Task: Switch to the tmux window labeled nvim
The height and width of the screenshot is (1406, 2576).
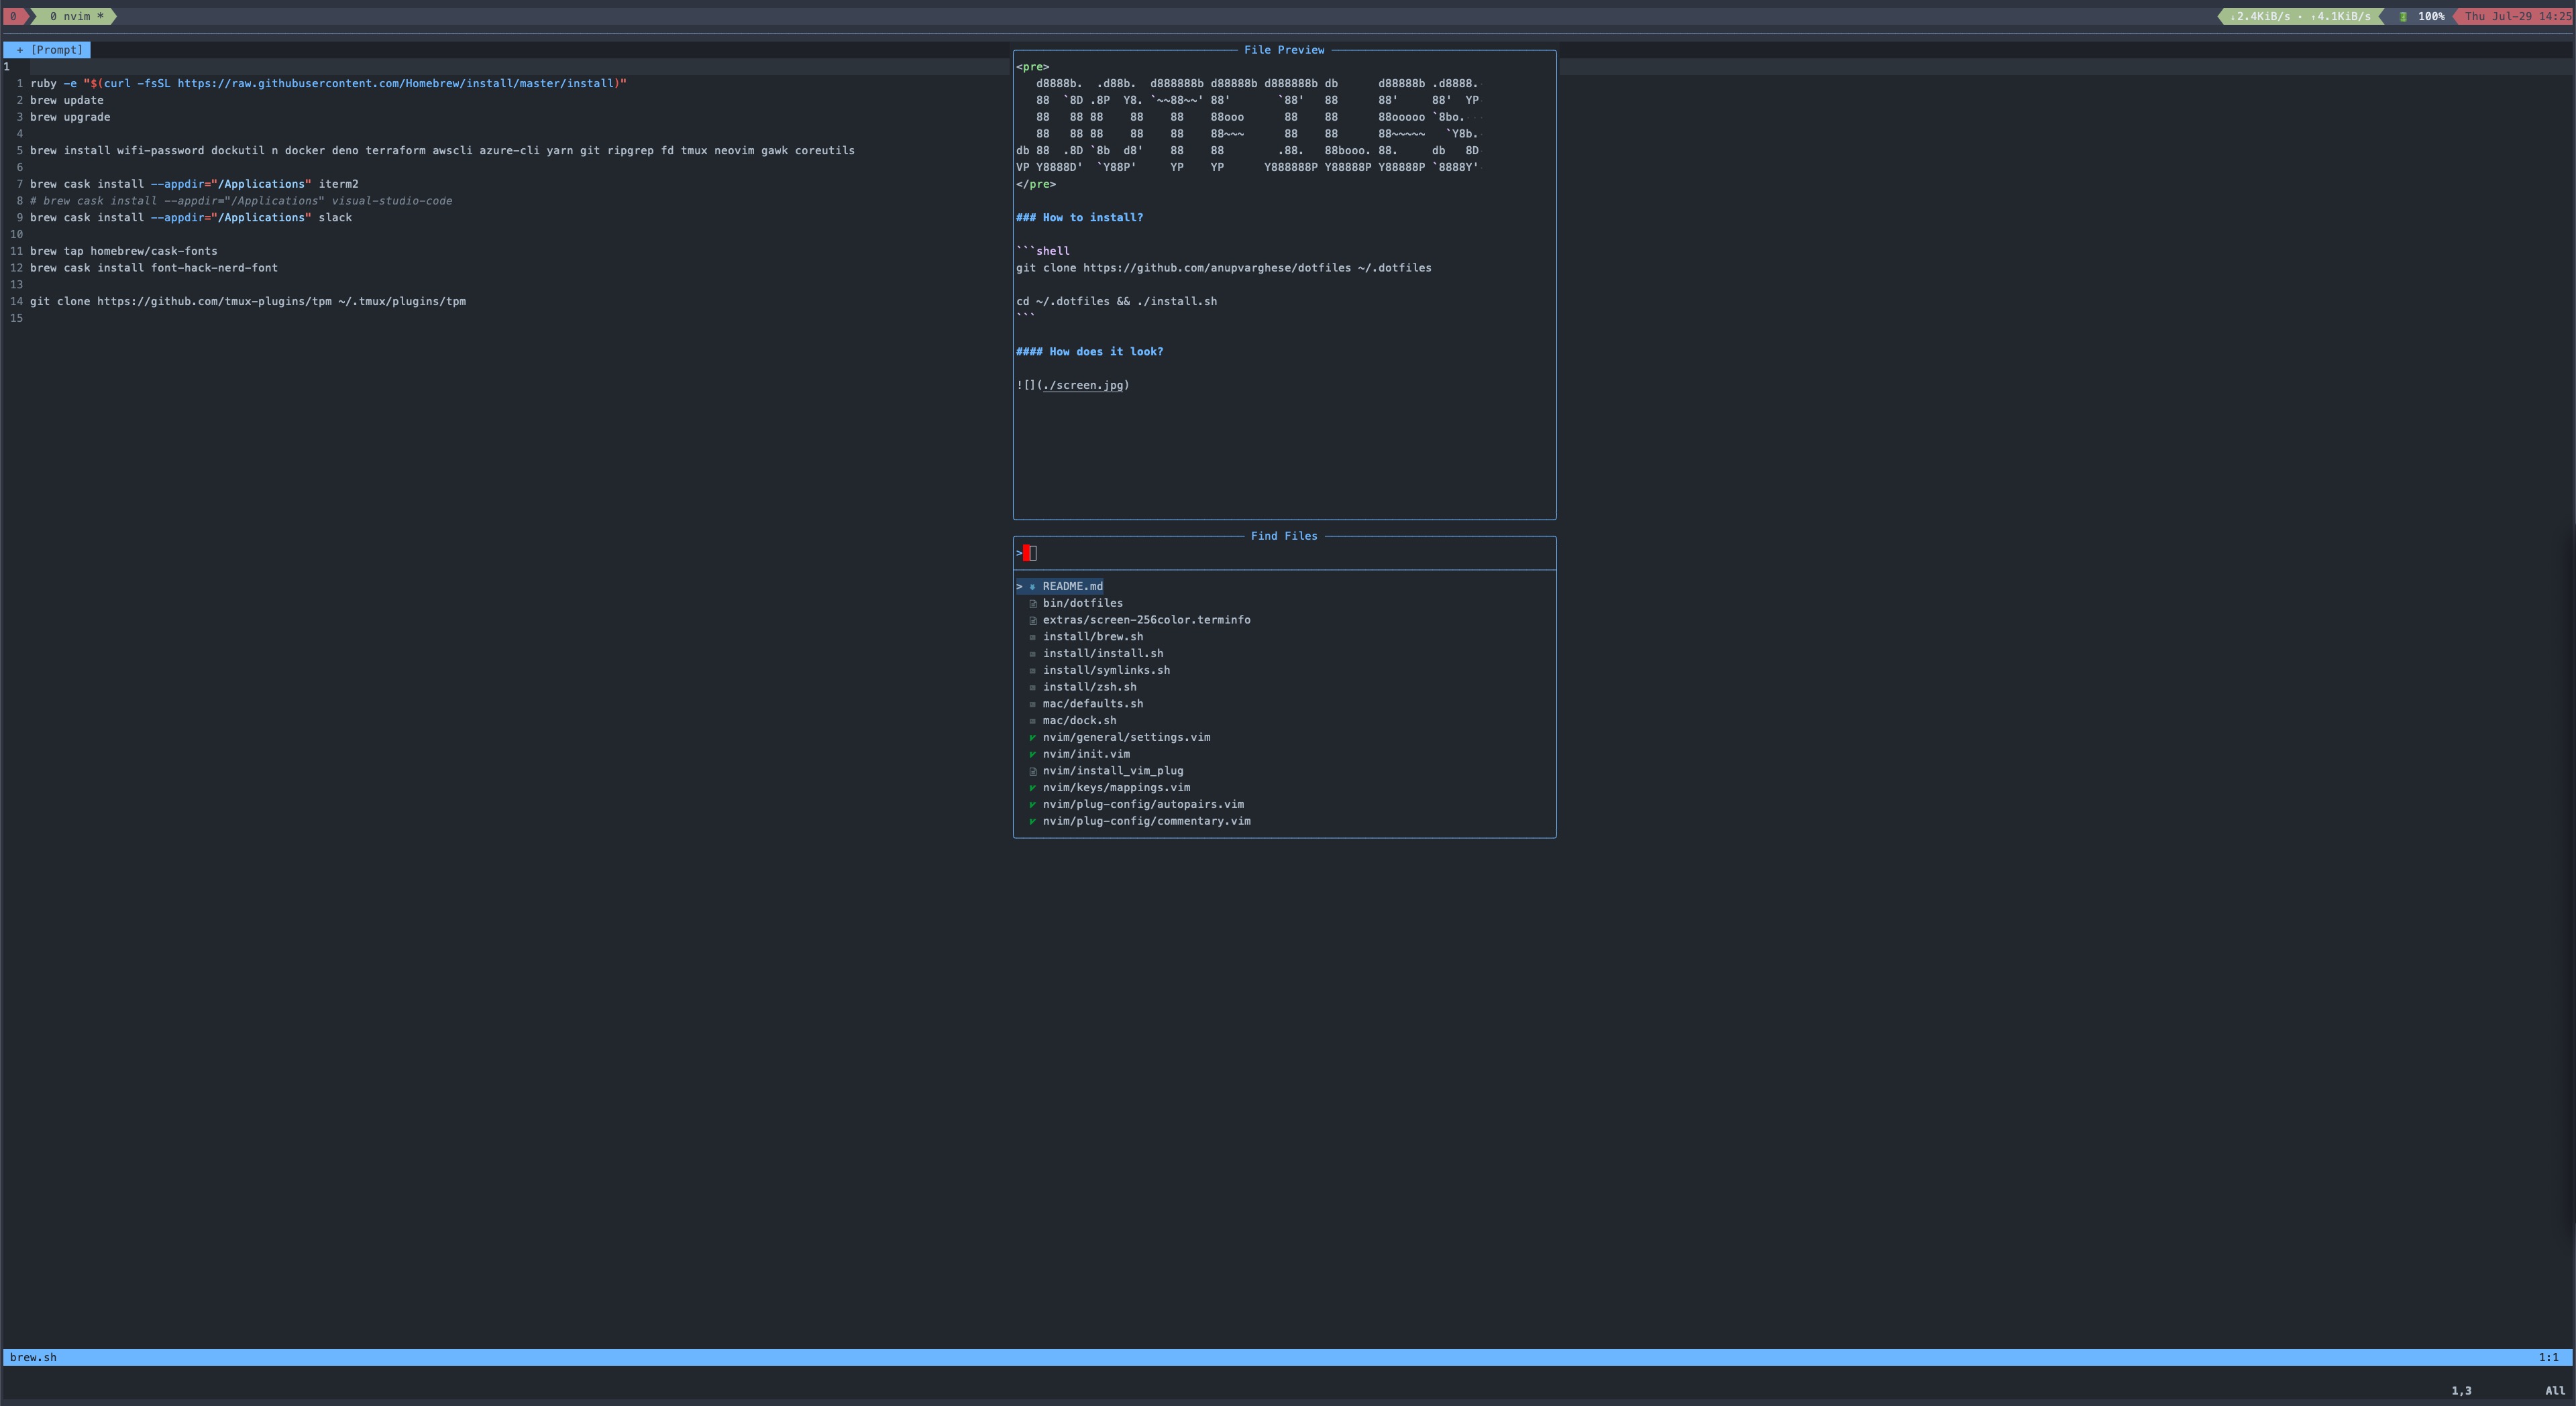Action: (x=76, y=17)
